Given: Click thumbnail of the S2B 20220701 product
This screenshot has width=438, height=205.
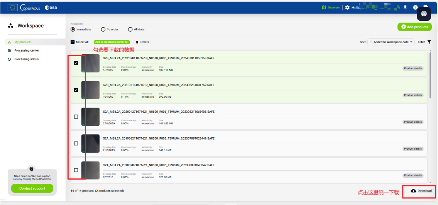Looking at the screenshot, I should click(90, 63).
